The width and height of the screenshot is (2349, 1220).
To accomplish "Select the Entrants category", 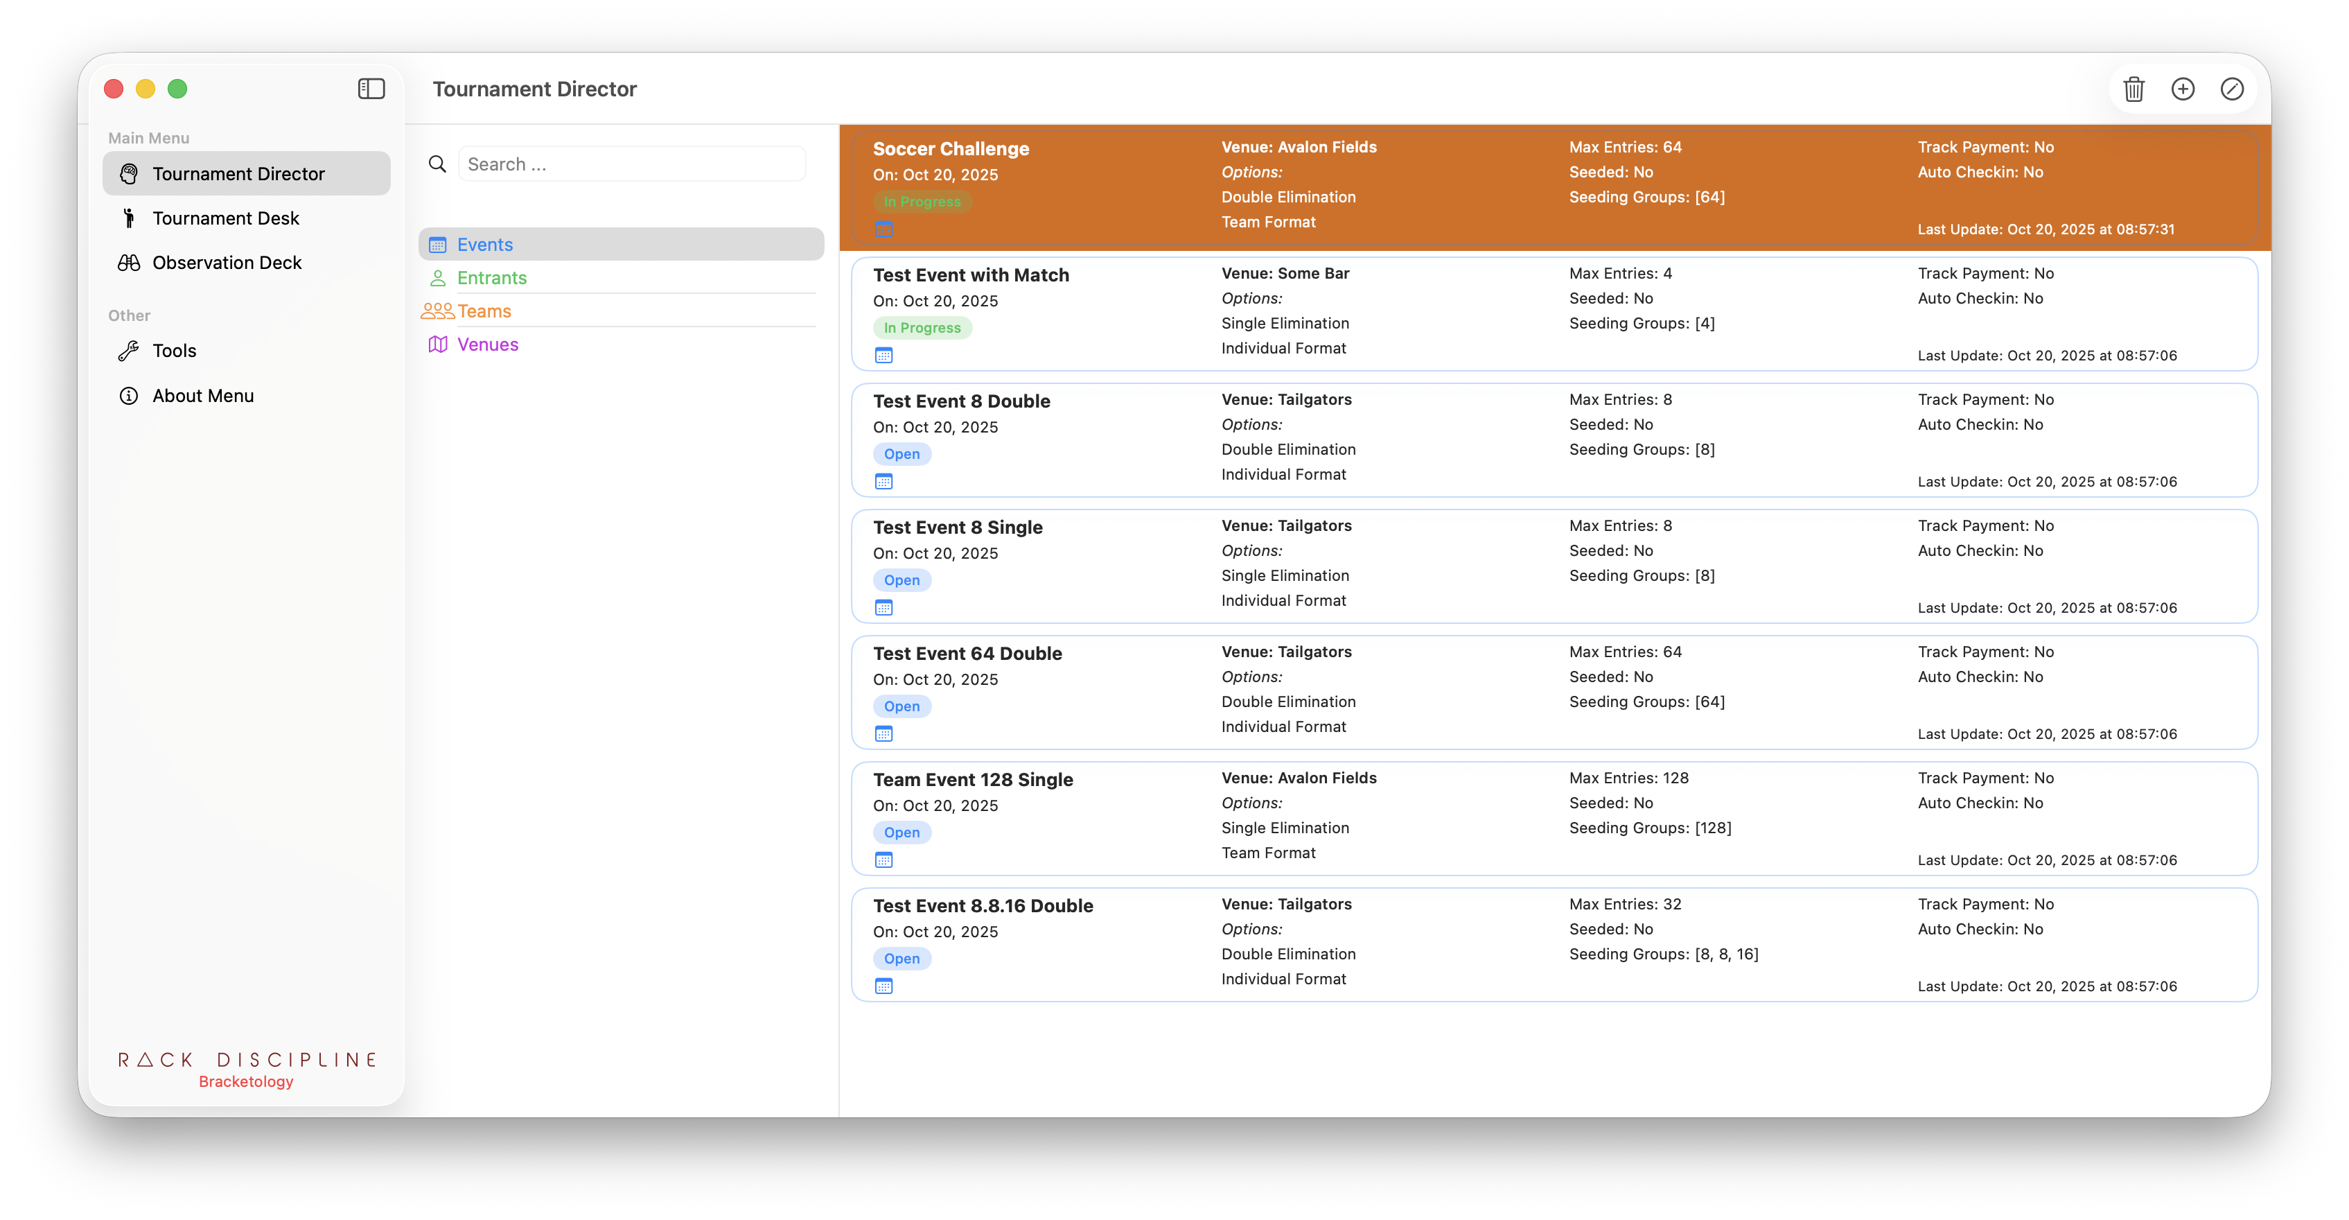I will click(x=491, y=278).
